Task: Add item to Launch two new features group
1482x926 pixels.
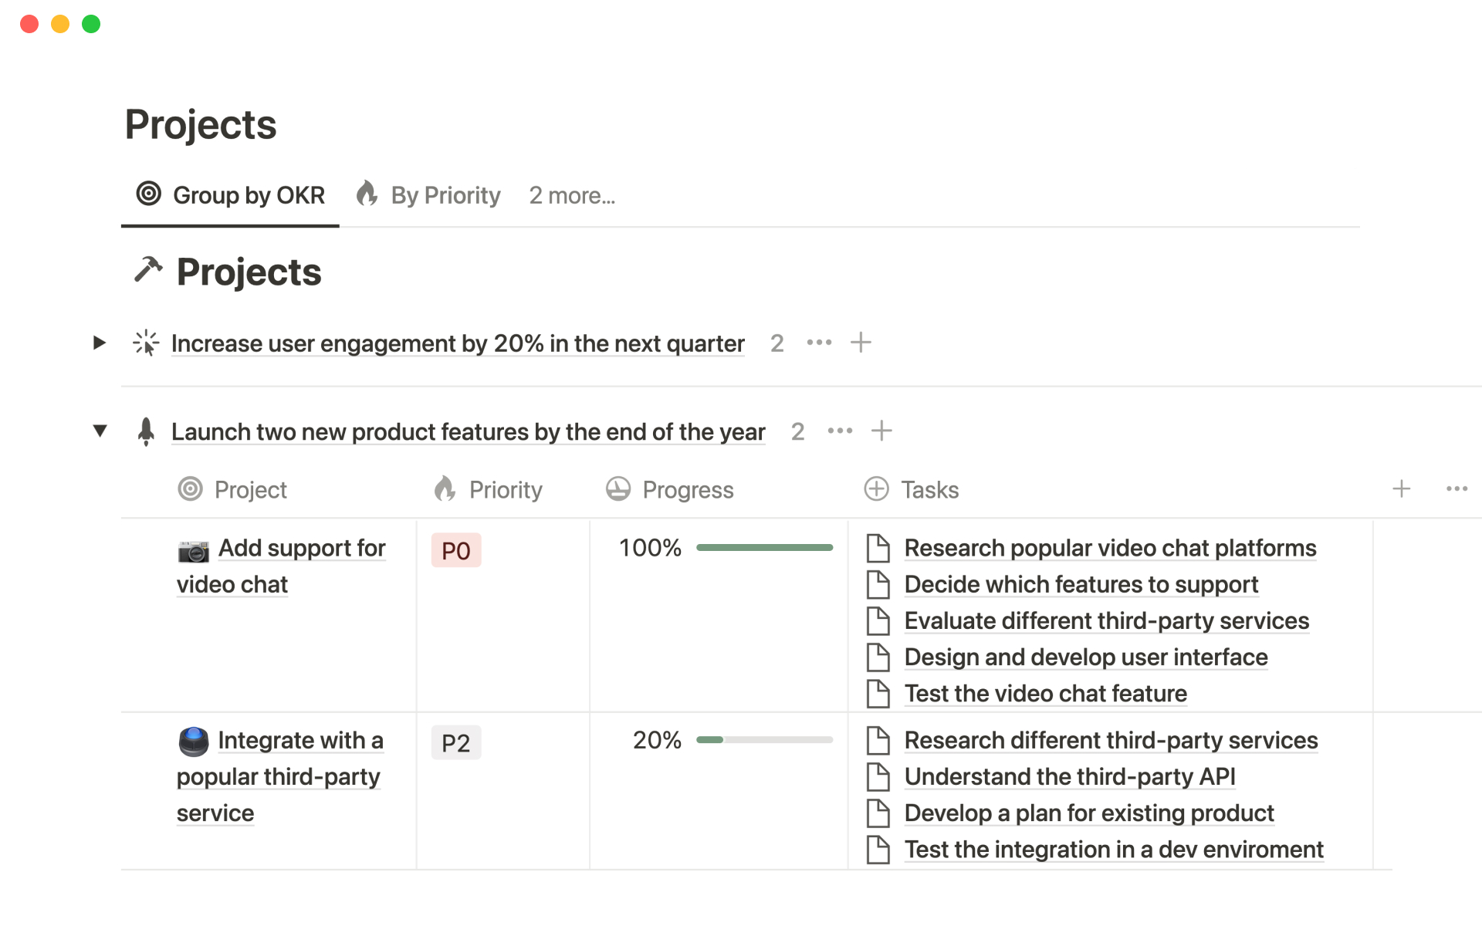Action: (x=881, y=431)
